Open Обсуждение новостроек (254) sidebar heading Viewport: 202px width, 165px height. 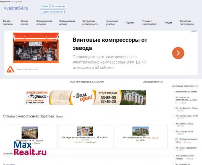[186, 86]
